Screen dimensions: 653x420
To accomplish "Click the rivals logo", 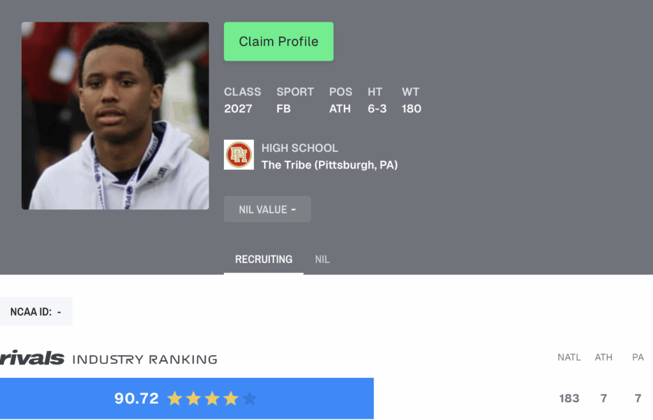I will [32, 358].
